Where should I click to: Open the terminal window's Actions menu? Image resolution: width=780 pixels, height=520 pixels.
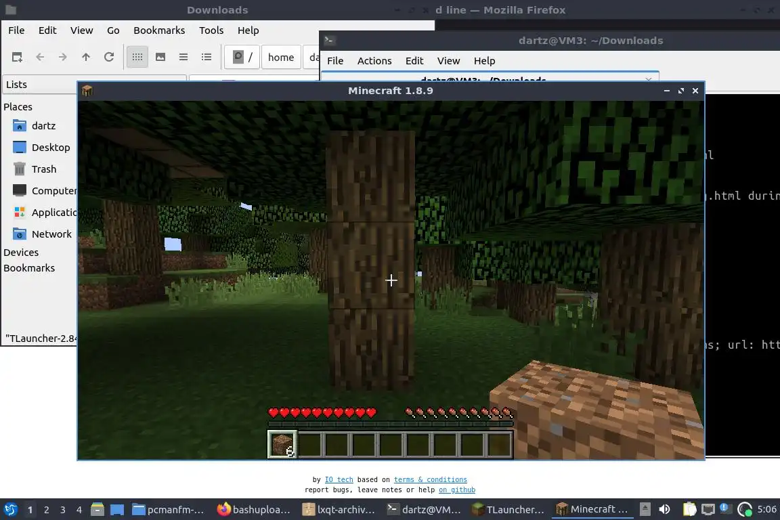374,61
